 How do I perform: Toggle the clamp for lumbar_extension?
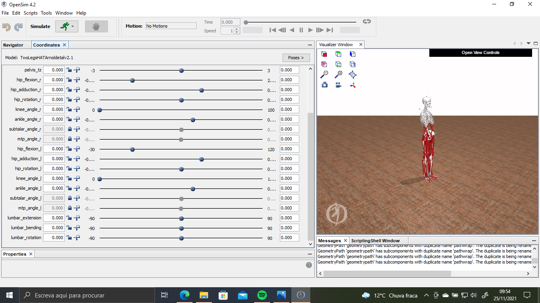click(77, 218)
